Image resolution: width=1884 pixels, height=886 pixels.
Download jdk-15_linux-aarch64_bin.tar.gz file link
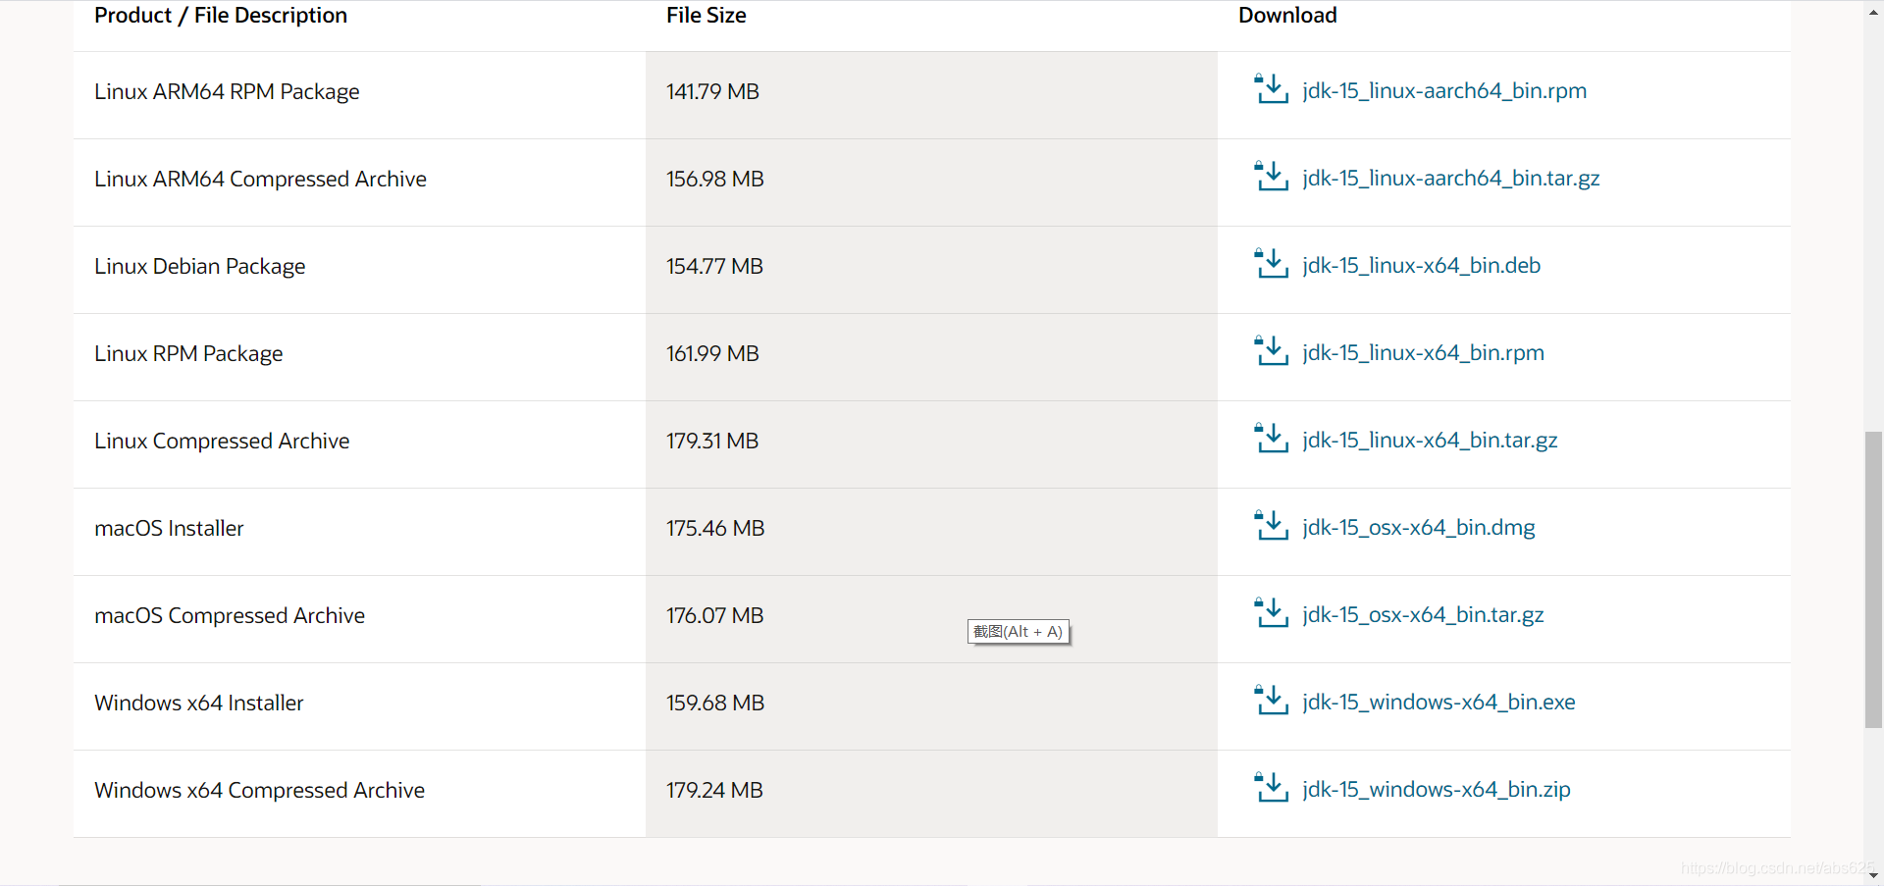pyautogui.click(x=1451, y=178)
